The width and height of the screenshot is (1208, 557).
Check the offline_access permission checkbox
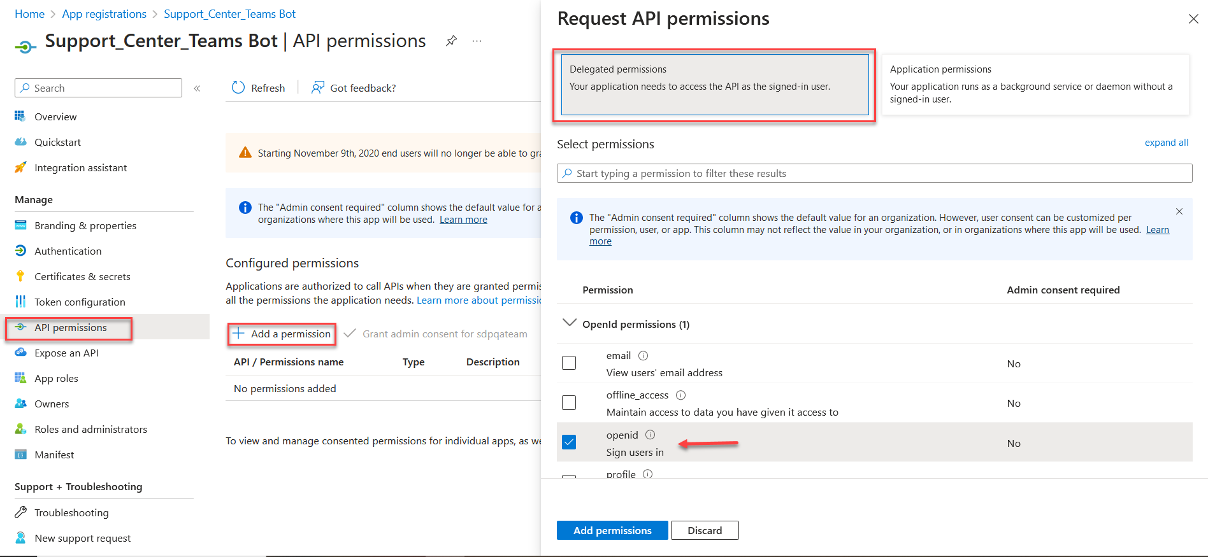[569, 402]
